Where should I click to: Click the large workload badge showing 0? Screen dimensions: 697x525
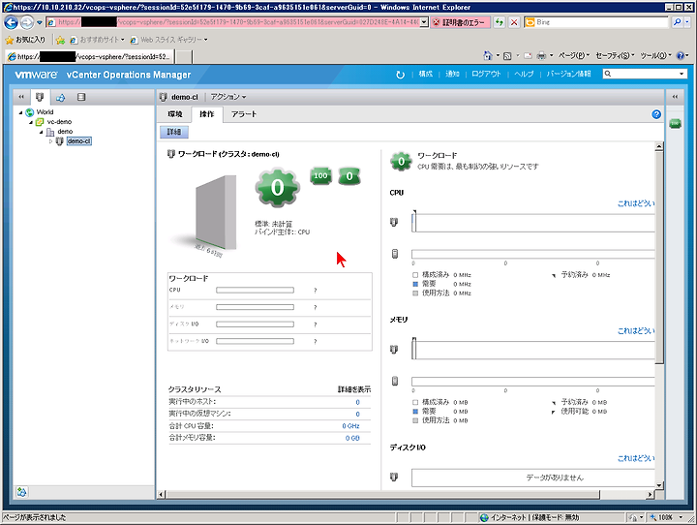click(x=278, y=187)
